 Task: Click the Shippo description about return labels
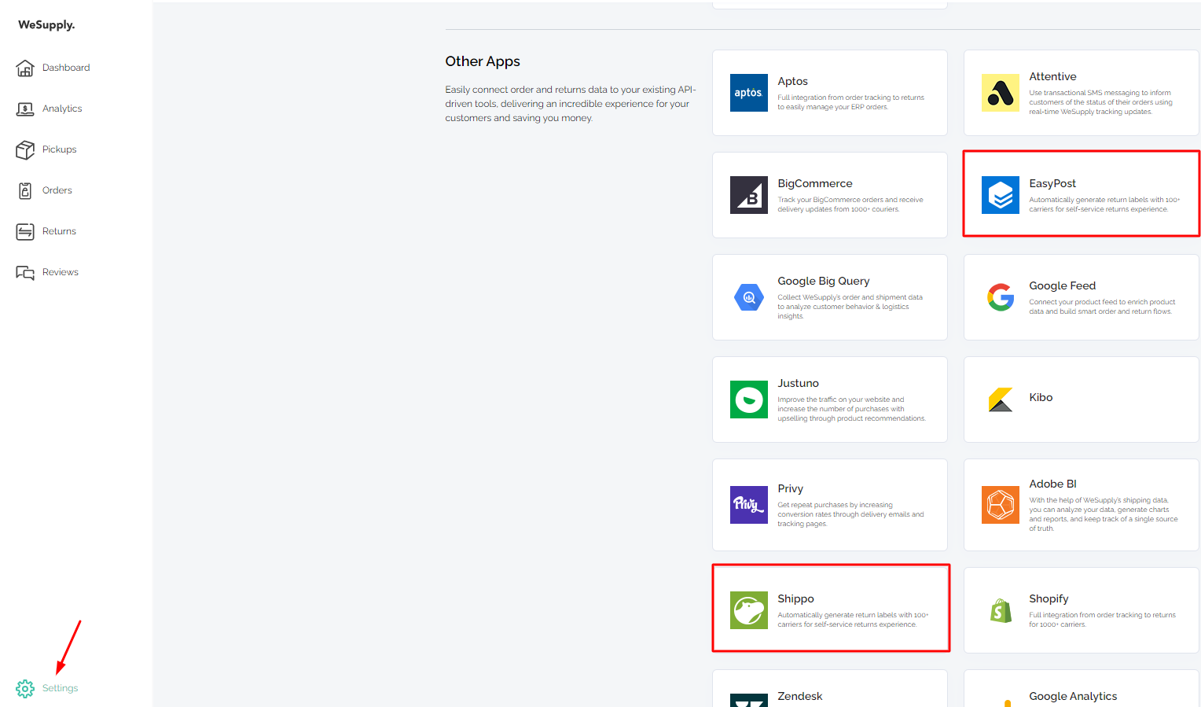point(853,620)
